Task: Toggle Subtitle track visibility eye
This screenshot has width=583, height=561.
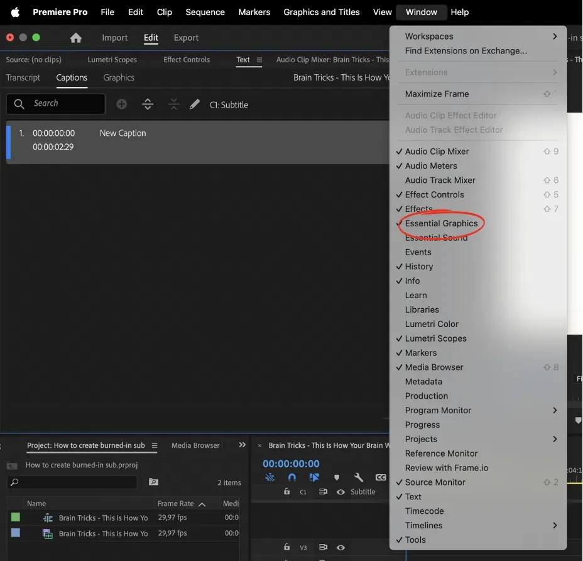Action: [x=341, y=492]
